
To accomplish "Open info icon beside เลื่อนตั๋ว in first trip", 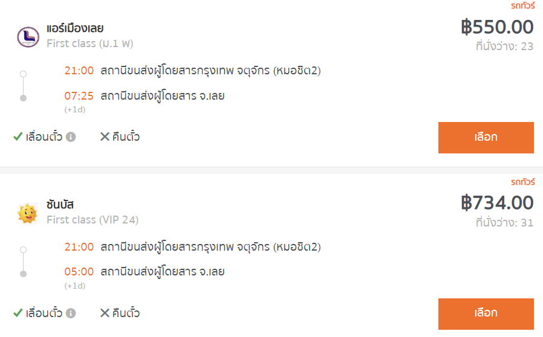I will point(71,137).
